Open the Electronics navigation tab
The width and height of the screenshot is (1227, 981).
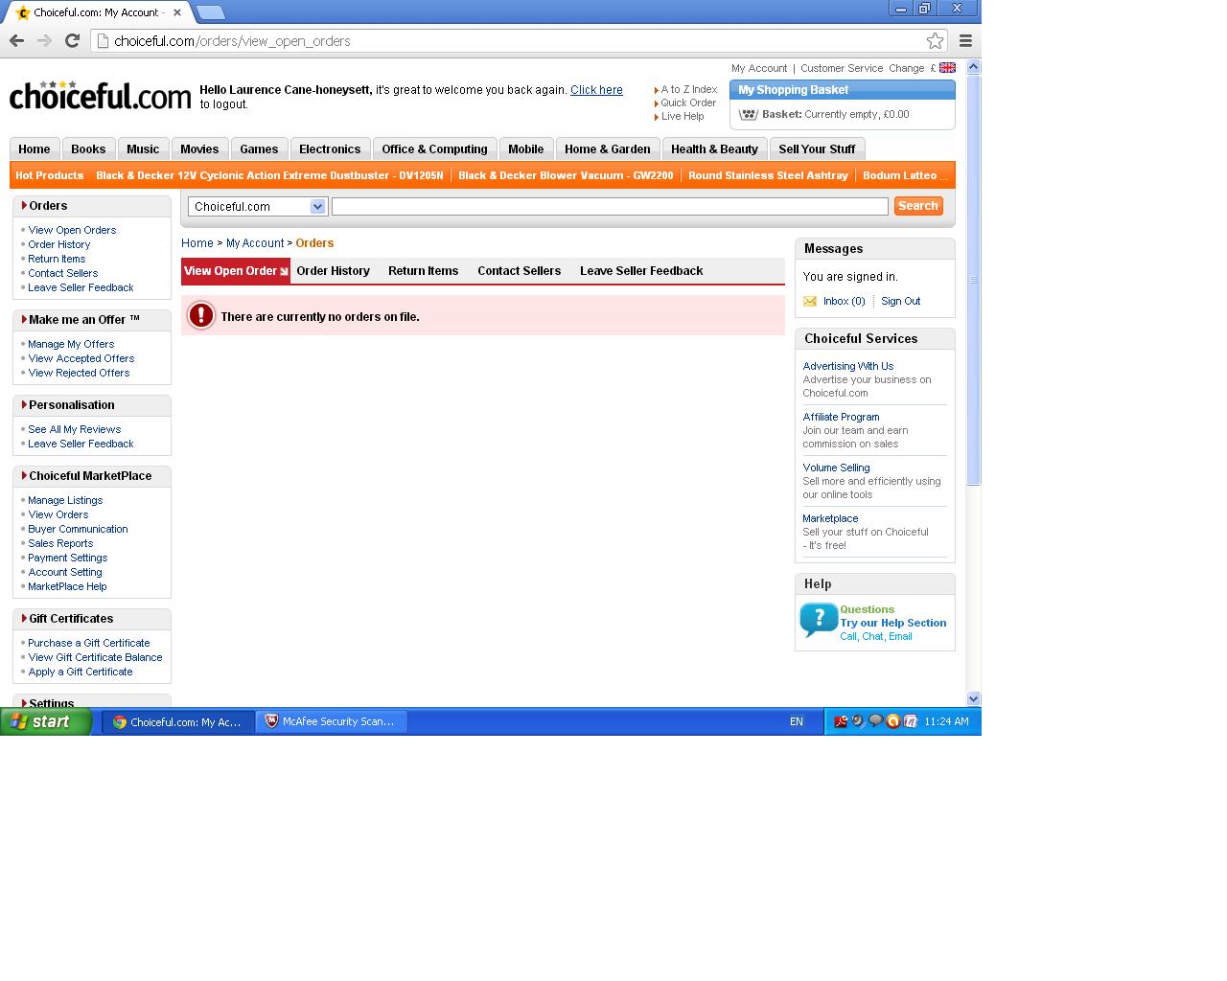pos(330,149)
